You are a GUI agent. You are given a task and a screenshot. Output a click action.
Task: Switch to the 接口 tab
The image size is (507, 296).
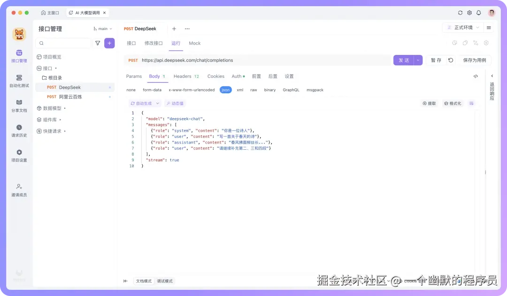click(131, 43)
